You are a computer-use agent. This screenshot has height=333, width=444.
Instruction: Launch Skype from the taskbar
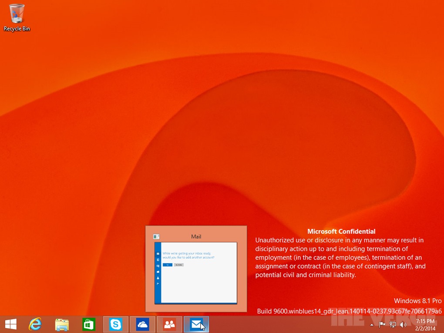click(x=115, y=324)
